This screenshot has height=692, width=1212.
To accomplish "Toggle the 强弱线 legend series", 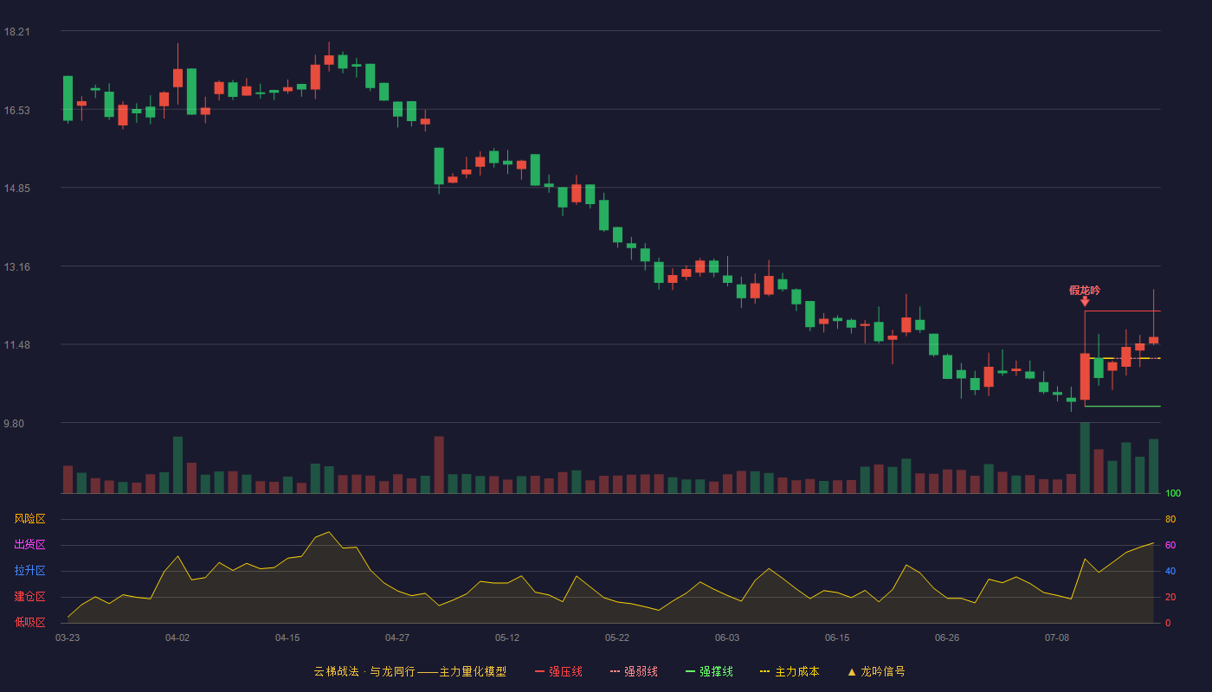I will pos(634,671).
